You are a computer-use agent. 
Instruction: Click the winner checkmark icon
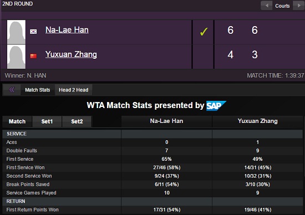click(204, 32)
